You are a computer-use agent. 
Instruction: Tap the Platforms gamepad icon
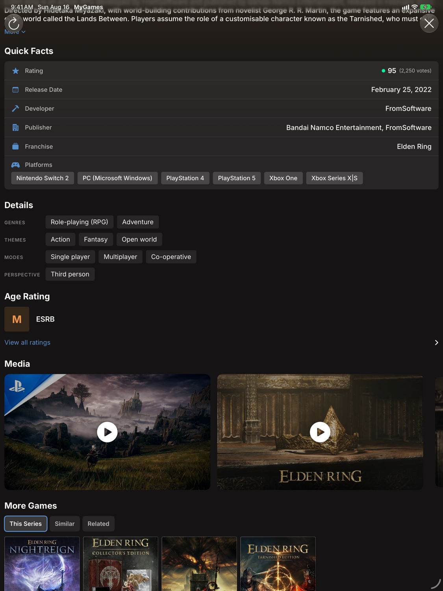coord(15,165)
